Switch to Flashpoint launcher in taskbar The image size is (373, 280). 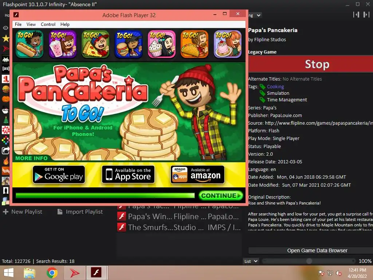(74, 273)
